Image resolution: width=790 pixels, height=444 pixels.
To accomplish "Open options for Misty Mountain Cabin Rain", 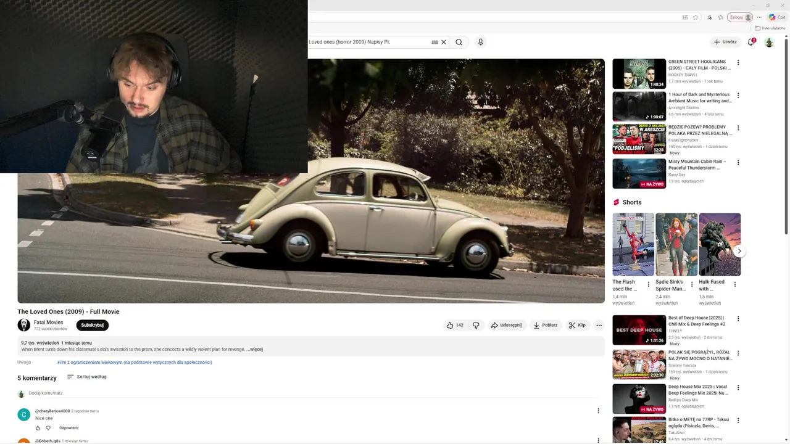I will coord(738,162).
